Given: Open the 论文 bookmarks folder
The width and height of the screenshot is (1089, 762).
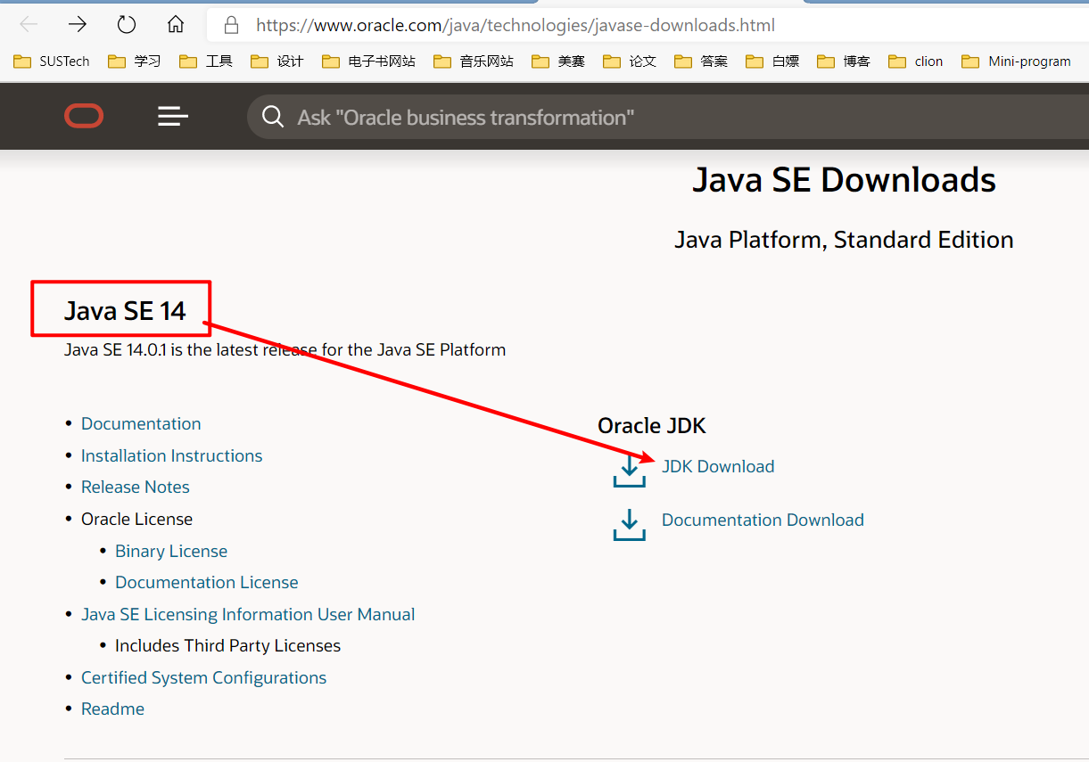Looking at the screenshot, I should 630,61.
